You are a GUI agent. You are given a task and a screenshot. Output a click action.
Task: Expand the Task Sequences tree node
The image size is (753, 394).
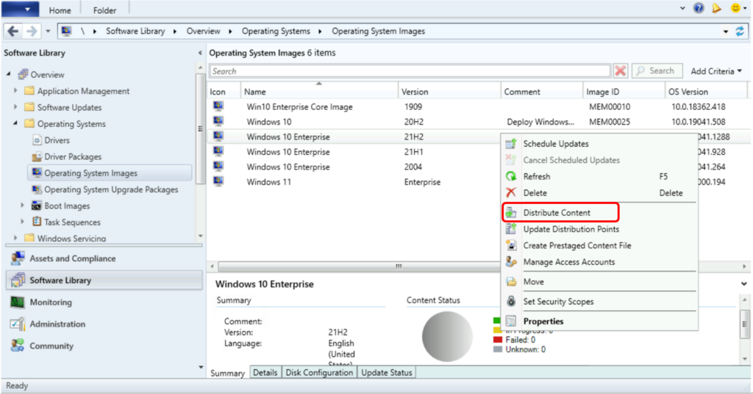click(x=22, y=222)
